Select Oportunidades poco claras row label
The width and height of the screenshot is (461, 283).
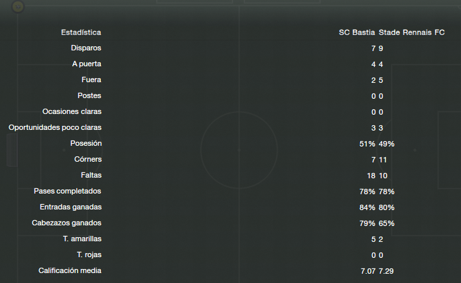[55, 127]
